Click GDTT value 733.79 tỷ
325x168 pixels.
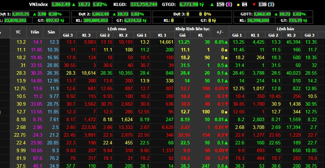pyautogui.click(x=297, y=20)
